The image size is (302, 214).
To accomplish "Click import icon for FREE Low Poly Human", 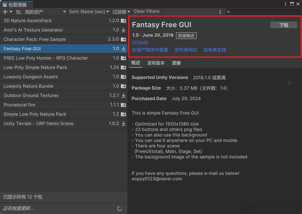I will pos(123,58).
